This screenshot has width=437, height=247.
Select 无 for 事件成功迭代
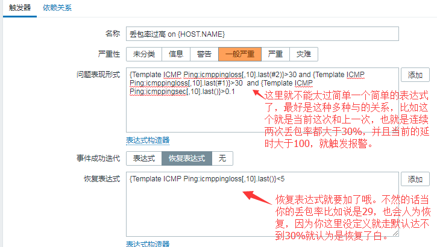tap(222, 158)
